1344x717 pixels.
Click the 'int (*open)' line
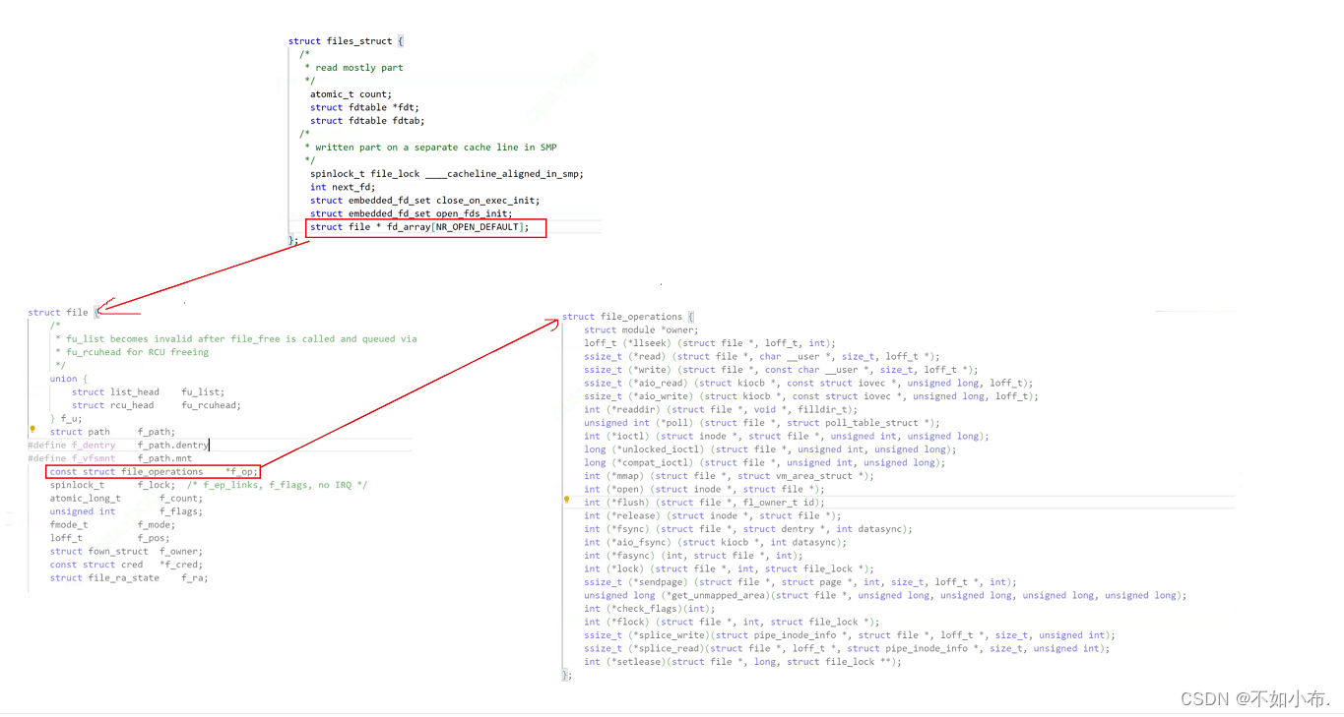coord(704,490)
